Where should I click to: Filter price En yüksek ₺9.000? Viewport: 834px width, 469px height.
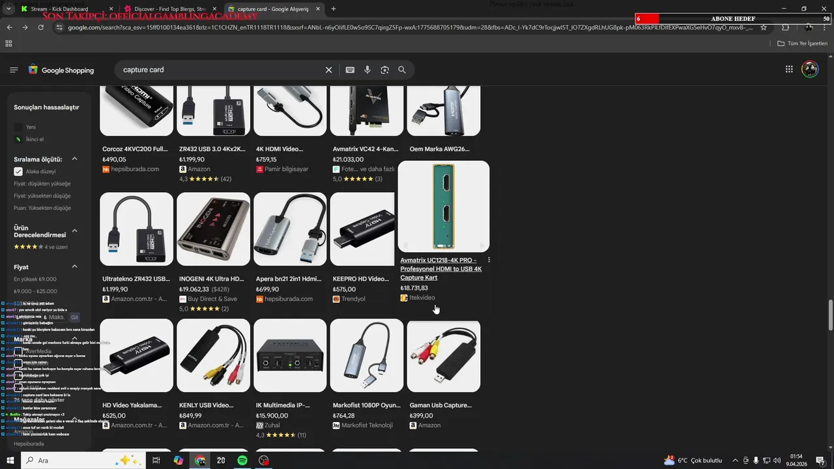point(35,279)
